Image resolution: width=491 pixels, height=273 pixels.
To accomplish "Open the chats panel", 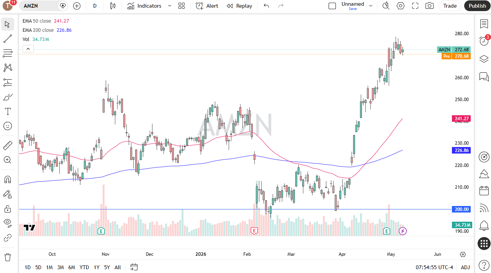I will pos(484,77).
